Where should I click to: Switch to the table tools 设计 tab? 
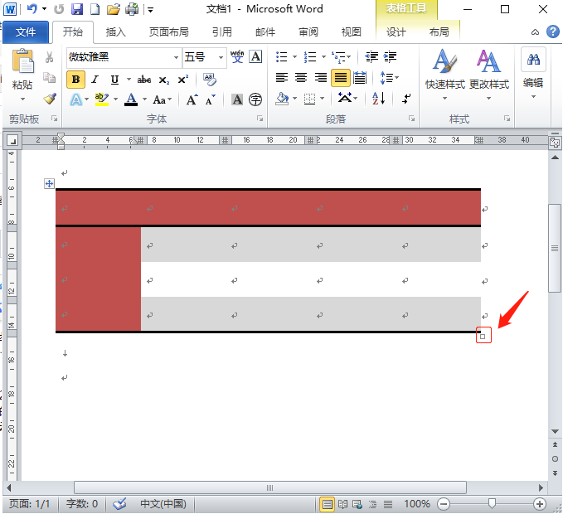(396, 32)
